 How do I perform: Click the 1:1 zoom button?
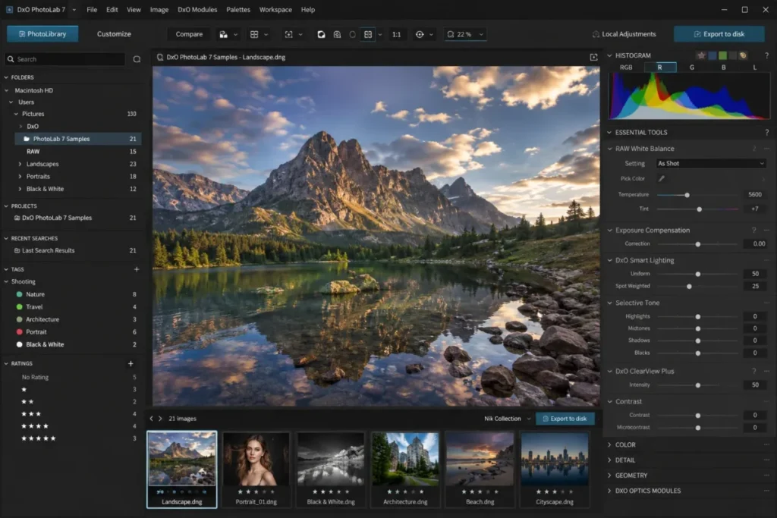pos(396,34)
